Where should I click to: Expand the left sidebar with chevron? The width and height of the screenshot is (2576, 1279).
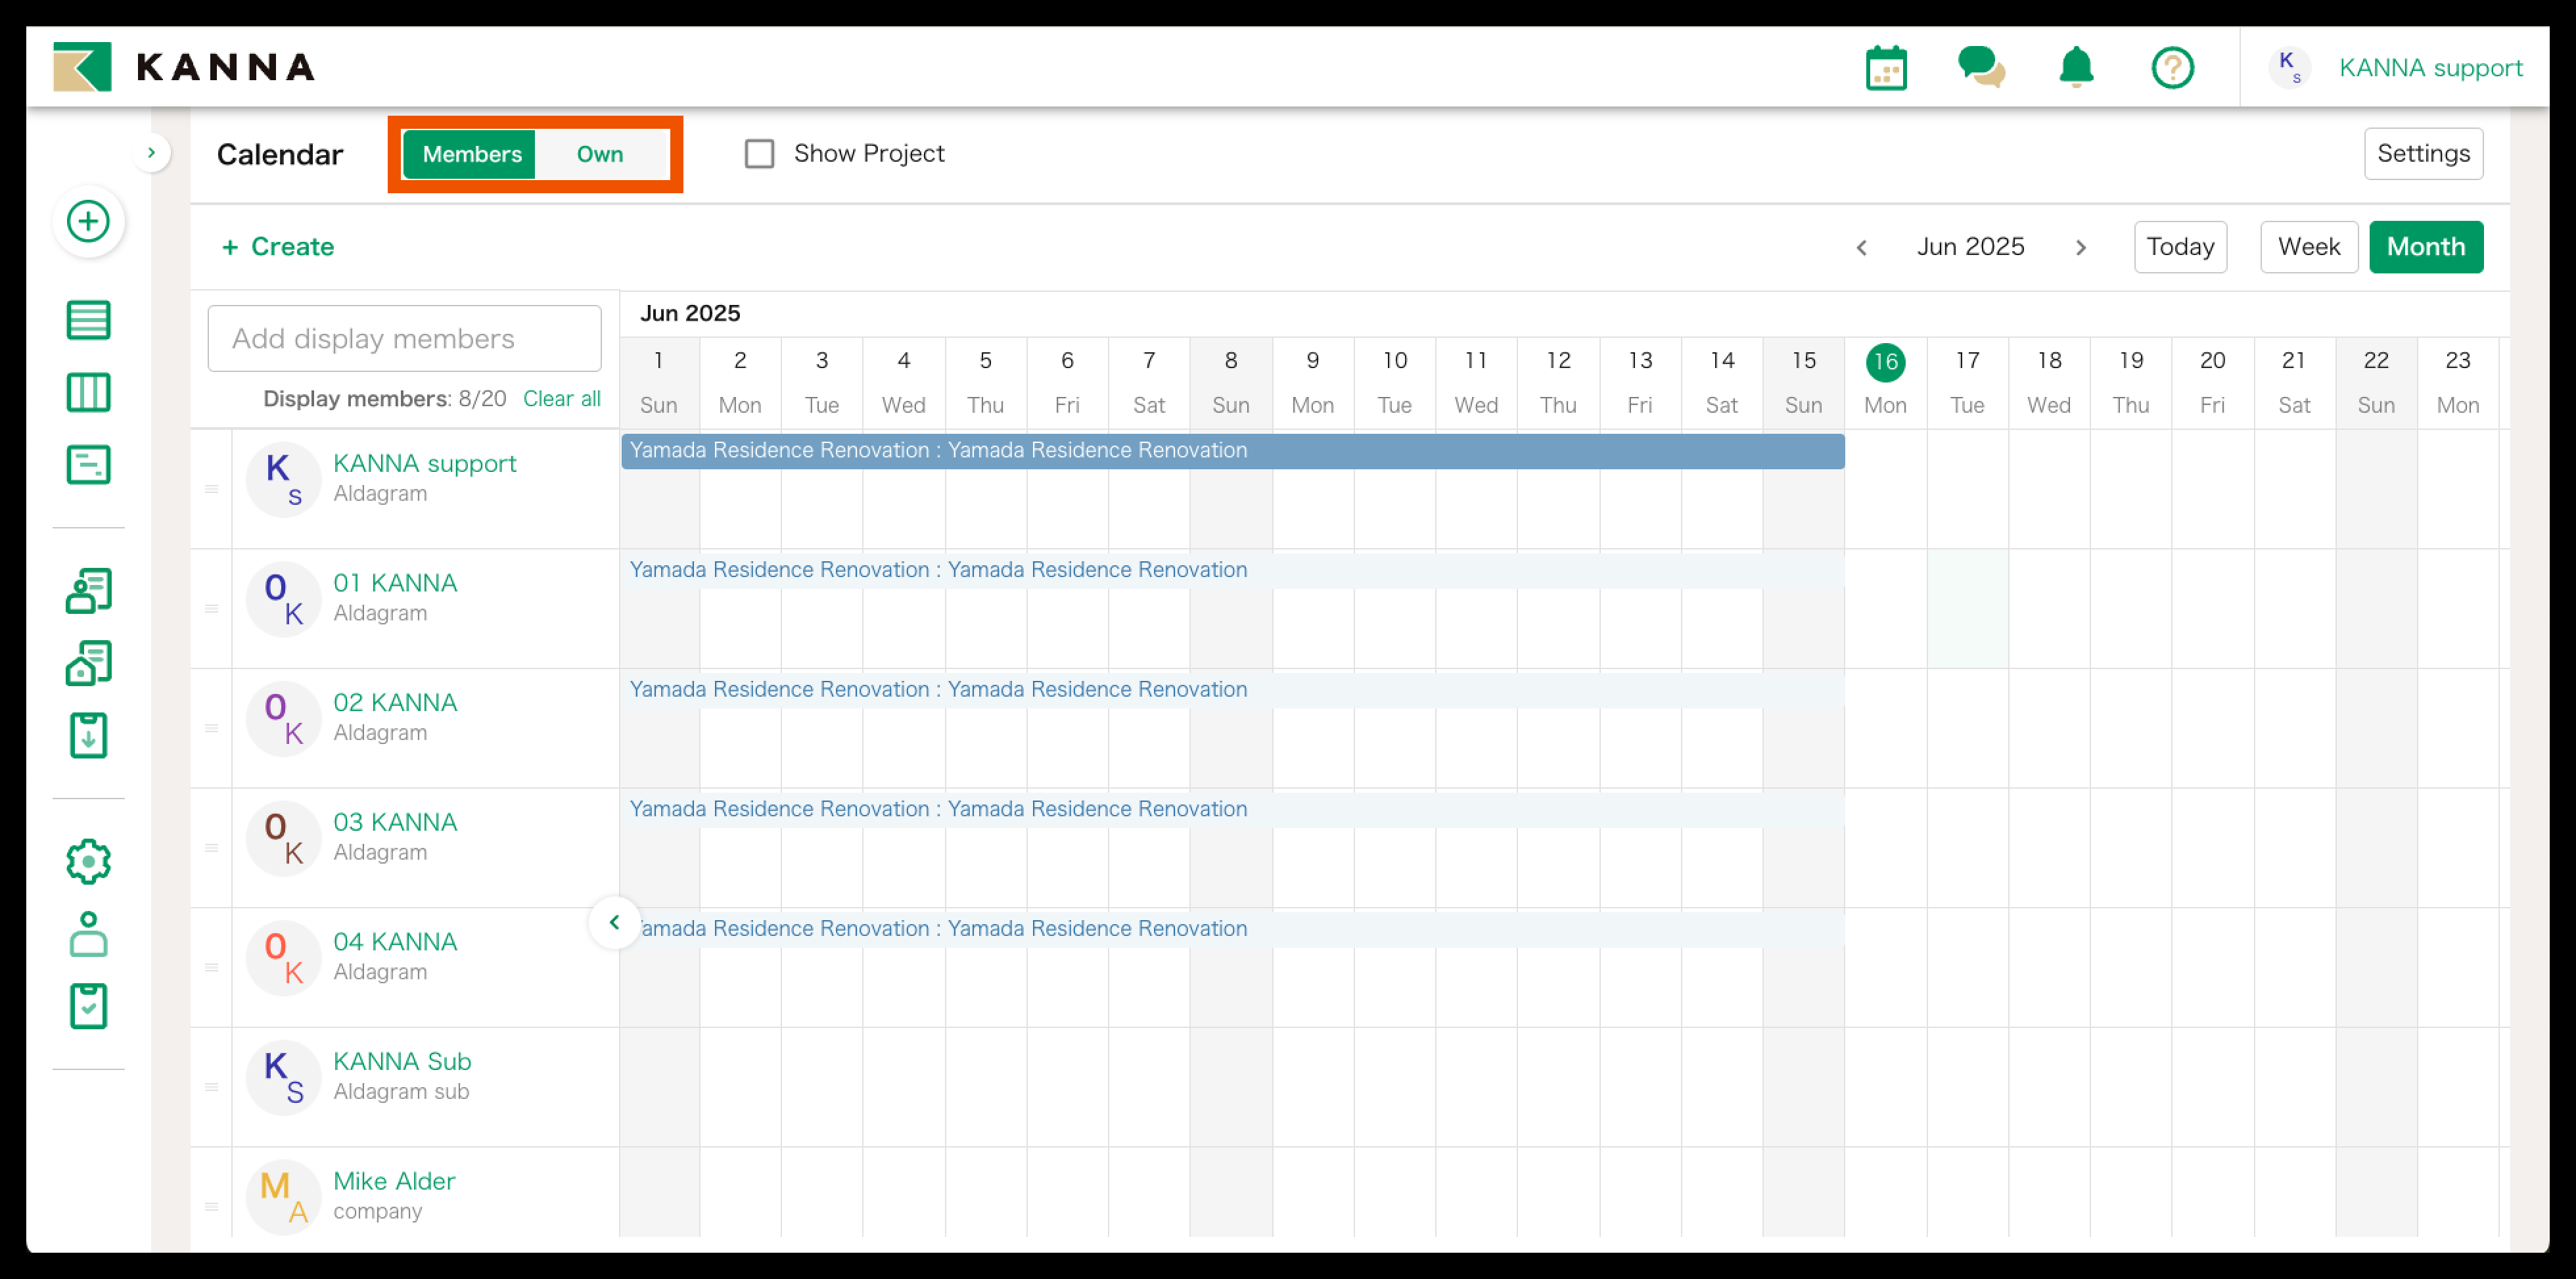point(151,153)
